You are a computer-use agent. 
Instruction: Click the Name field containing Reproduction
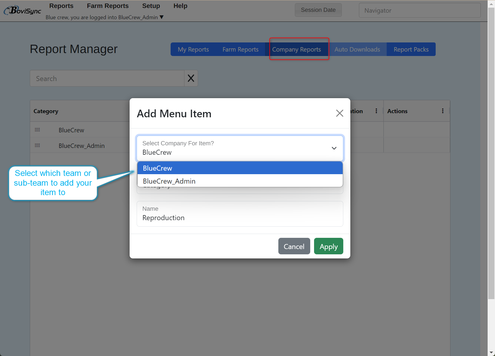(x=240, y=214)
